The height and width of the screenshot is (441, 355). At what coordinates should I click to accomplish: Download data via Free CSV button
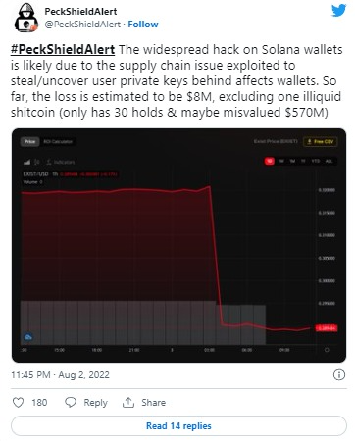[x=321, y=142]
